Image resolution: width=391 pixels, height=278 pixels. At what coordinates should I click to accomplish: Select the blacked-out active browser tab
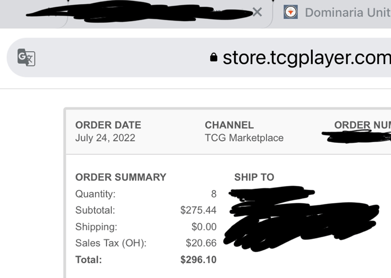140,13
